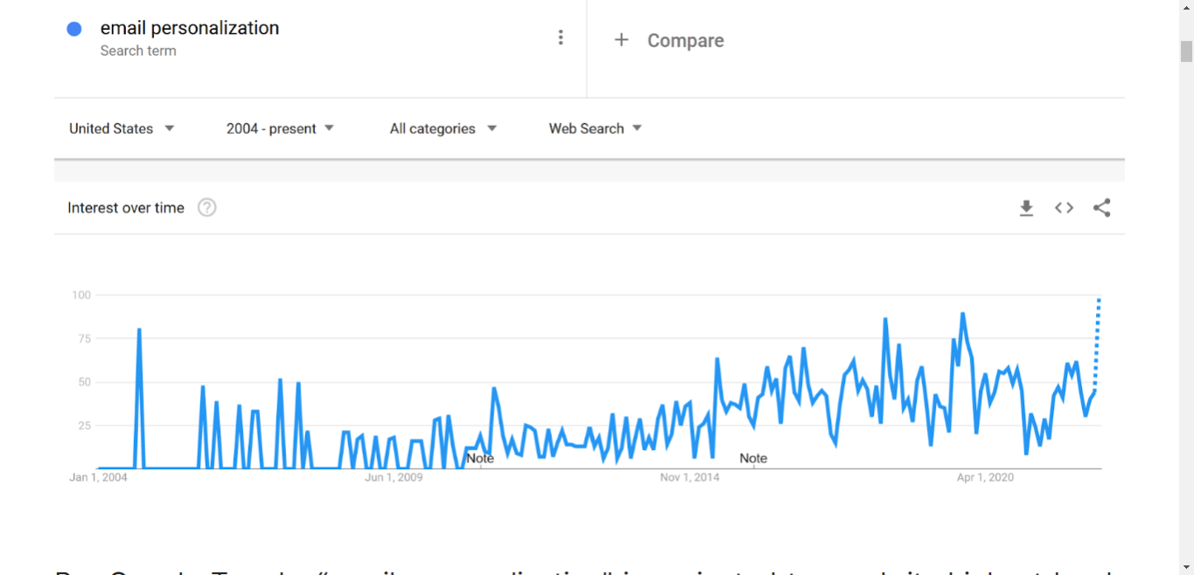This screenshot has height=575, width=1194.
Task: Click the Compare option
Action: [x=685, y=40]
